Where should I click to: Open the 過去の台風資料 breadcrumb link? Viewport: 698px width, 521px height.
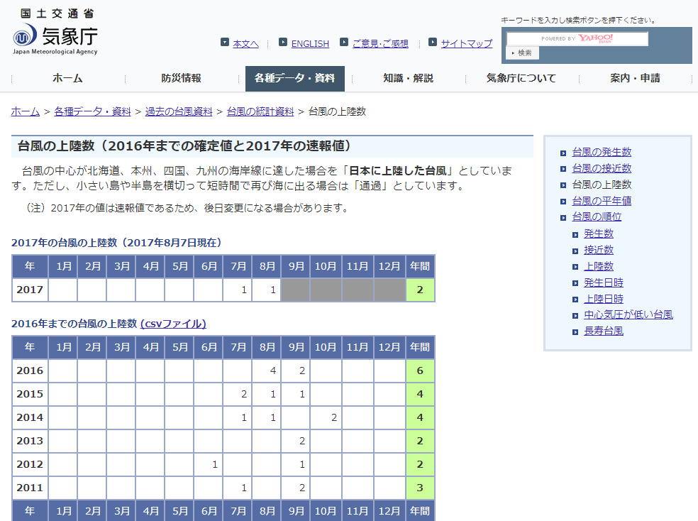(x=178, y=111)
